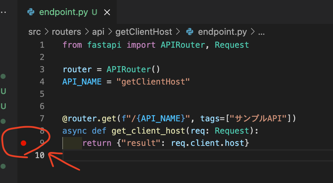This screenshot has width=333, height=183.
Task: Click the tags parameter on line 7
Action: pos(210,118)
